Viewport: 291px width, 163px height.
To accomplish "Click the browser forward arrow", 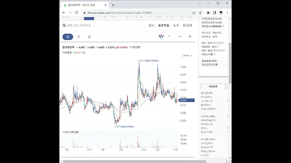I will pyautogui.click(x=70, y=13).
